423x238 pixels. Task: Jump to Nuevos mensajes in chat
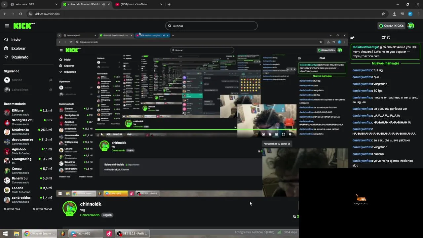pyautogui.click(x=385, y=63)
